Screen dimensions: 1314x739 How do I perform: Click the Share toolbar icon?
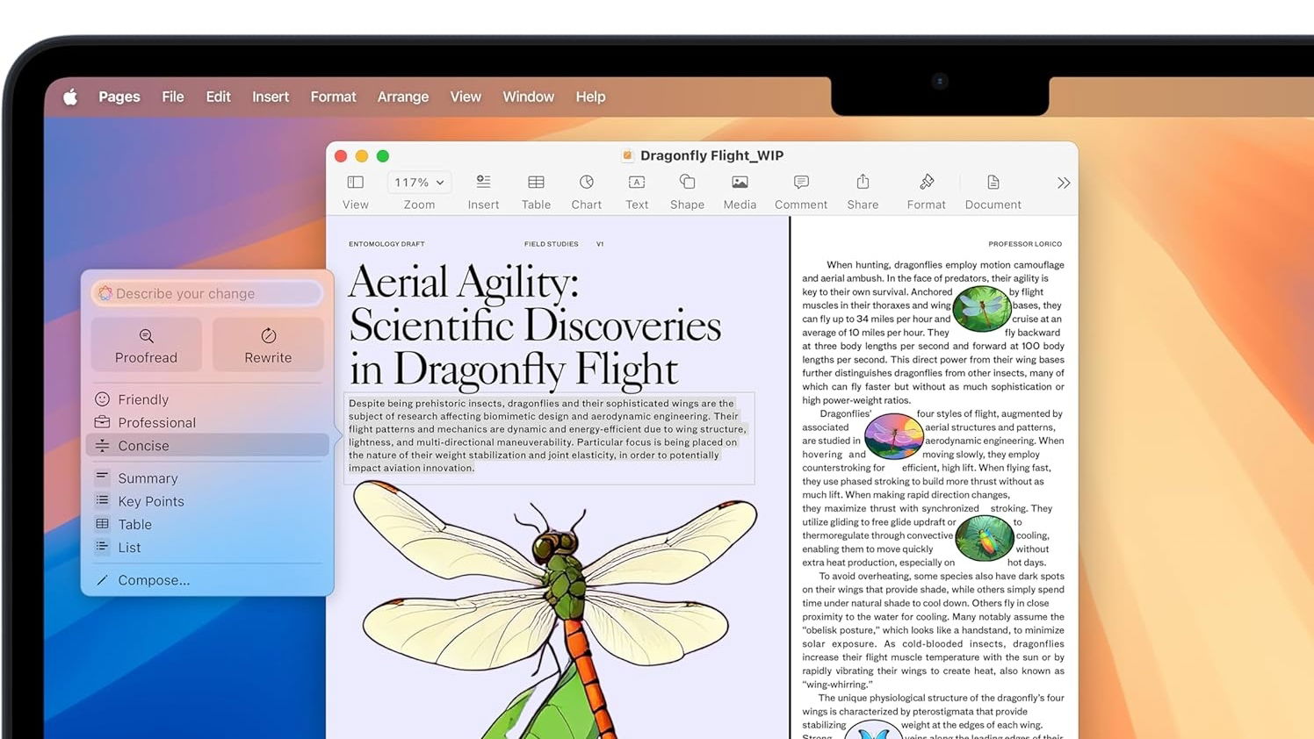[863, 182]
